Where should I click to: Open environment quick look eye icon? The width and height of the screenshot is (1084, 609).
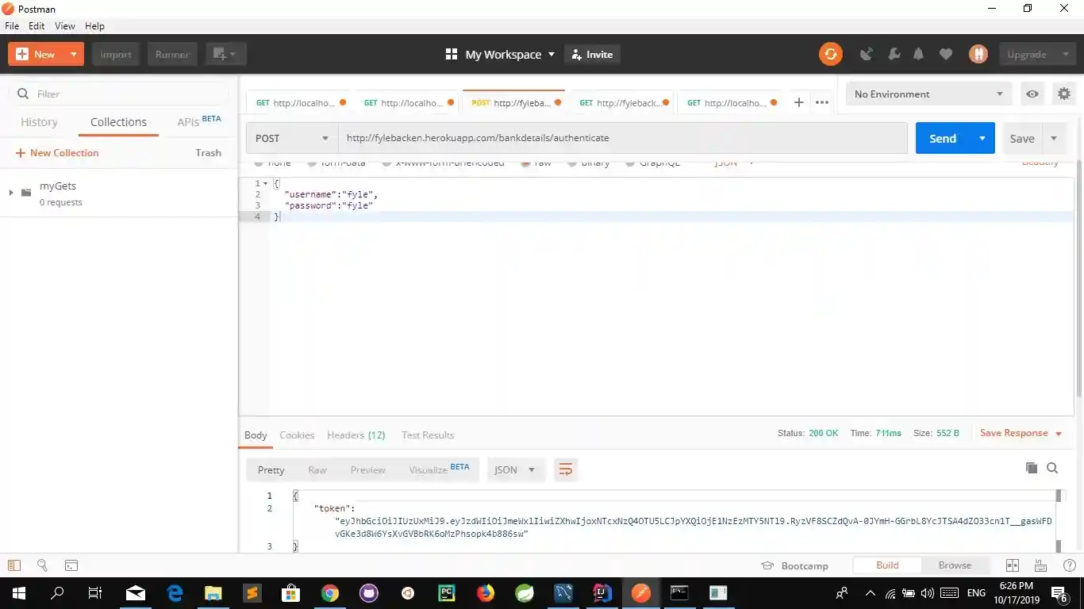pyautogui.click(x=1032, y=94)
